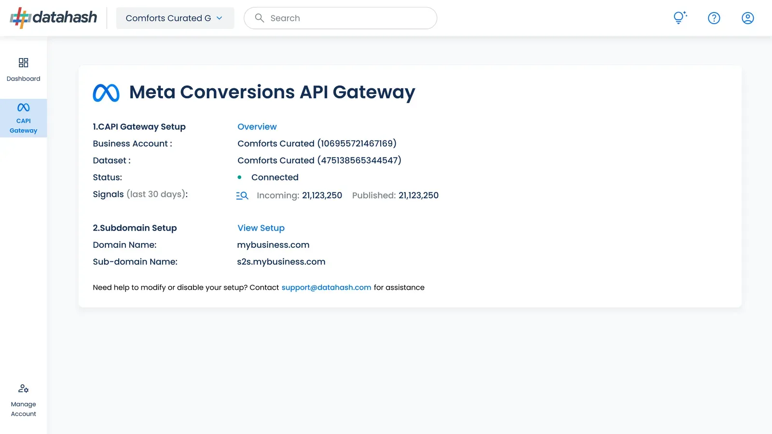772x434 pixels.
Task: Click the Search input field
Action: 341,18
